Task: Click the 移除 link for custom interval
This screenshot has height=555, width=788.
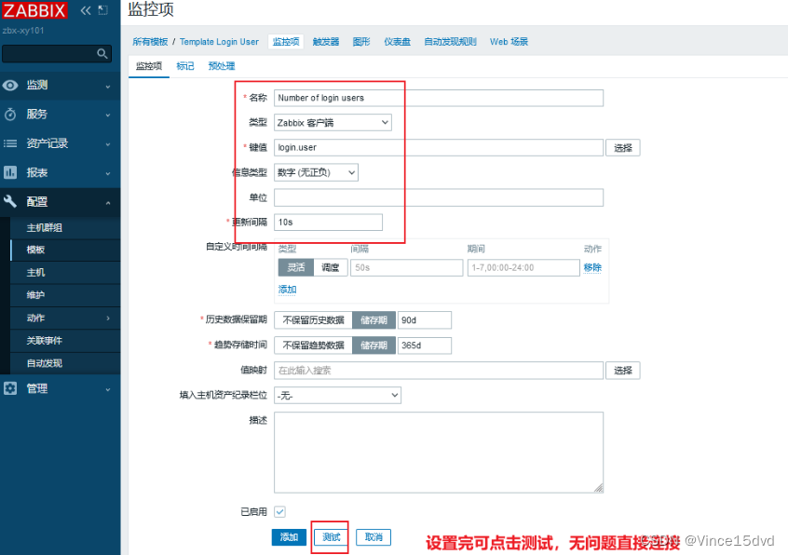Action: [592, 267]
